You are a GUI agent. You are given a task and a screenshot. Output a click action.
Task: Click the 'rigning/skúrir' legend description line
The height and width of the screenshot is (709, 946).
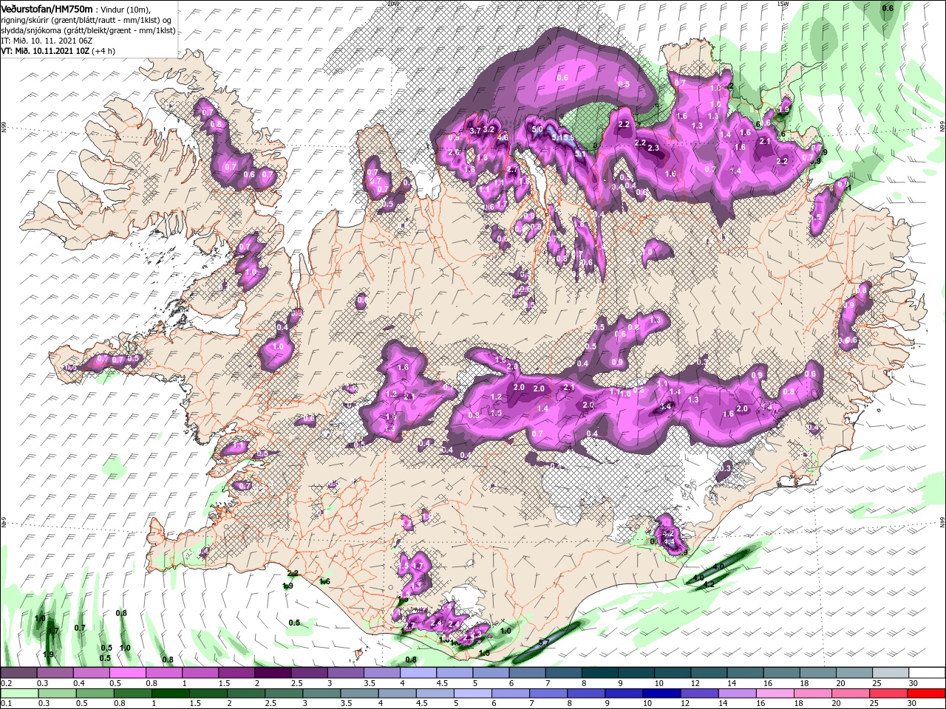(x=86, y=20)
